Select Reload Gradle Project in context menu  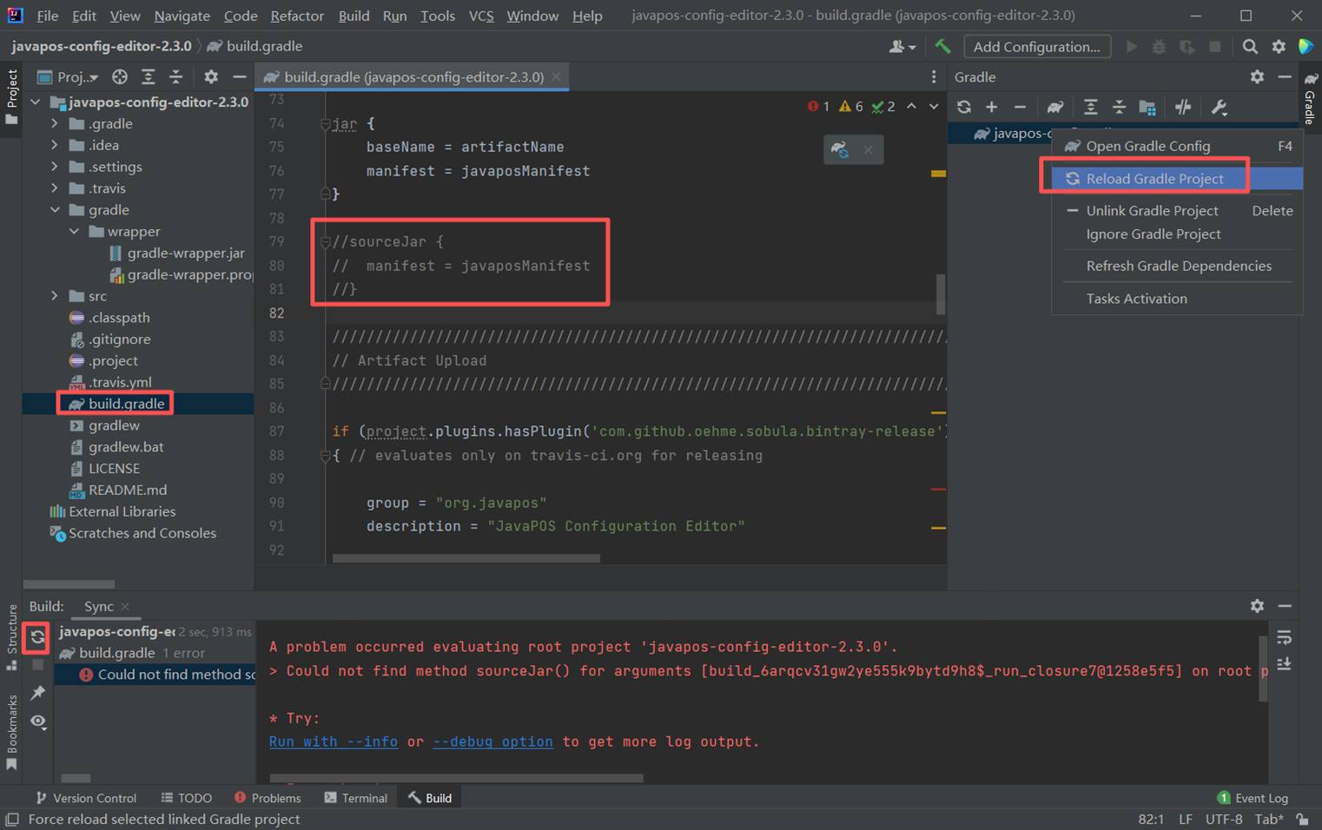click(1177, 178)
